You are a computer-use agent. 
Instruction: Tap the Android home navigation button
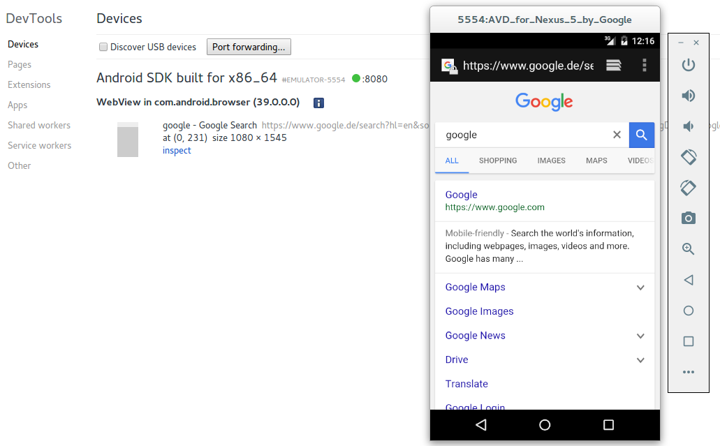pyautogui.click(x=545, y=425)
